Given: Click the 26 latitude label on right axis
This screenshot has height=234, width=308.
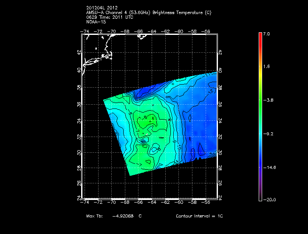Looking at the screenshot, I should (x=220, y=183).
